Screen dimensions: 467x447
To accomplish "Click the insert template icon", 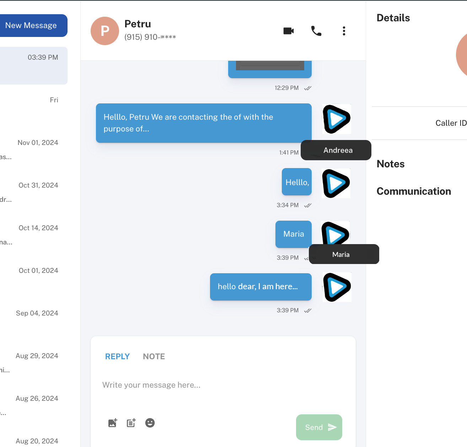I will pos(131,423).
